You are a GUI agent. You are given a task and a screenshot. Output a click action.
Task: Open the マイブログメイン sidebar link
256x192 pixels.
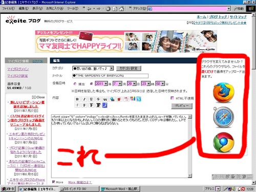pos(18,69)
